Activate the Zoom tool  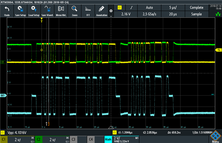75,11
